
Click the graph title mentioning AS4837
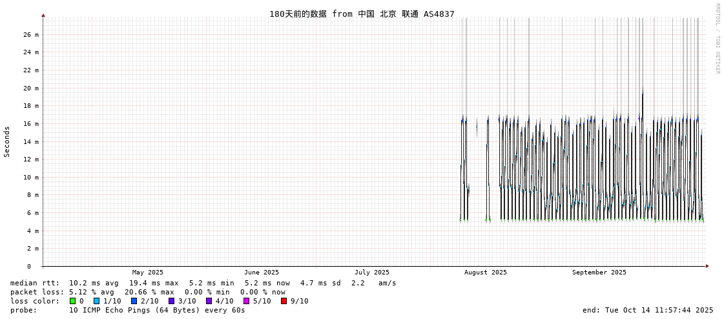click(362, 14)
